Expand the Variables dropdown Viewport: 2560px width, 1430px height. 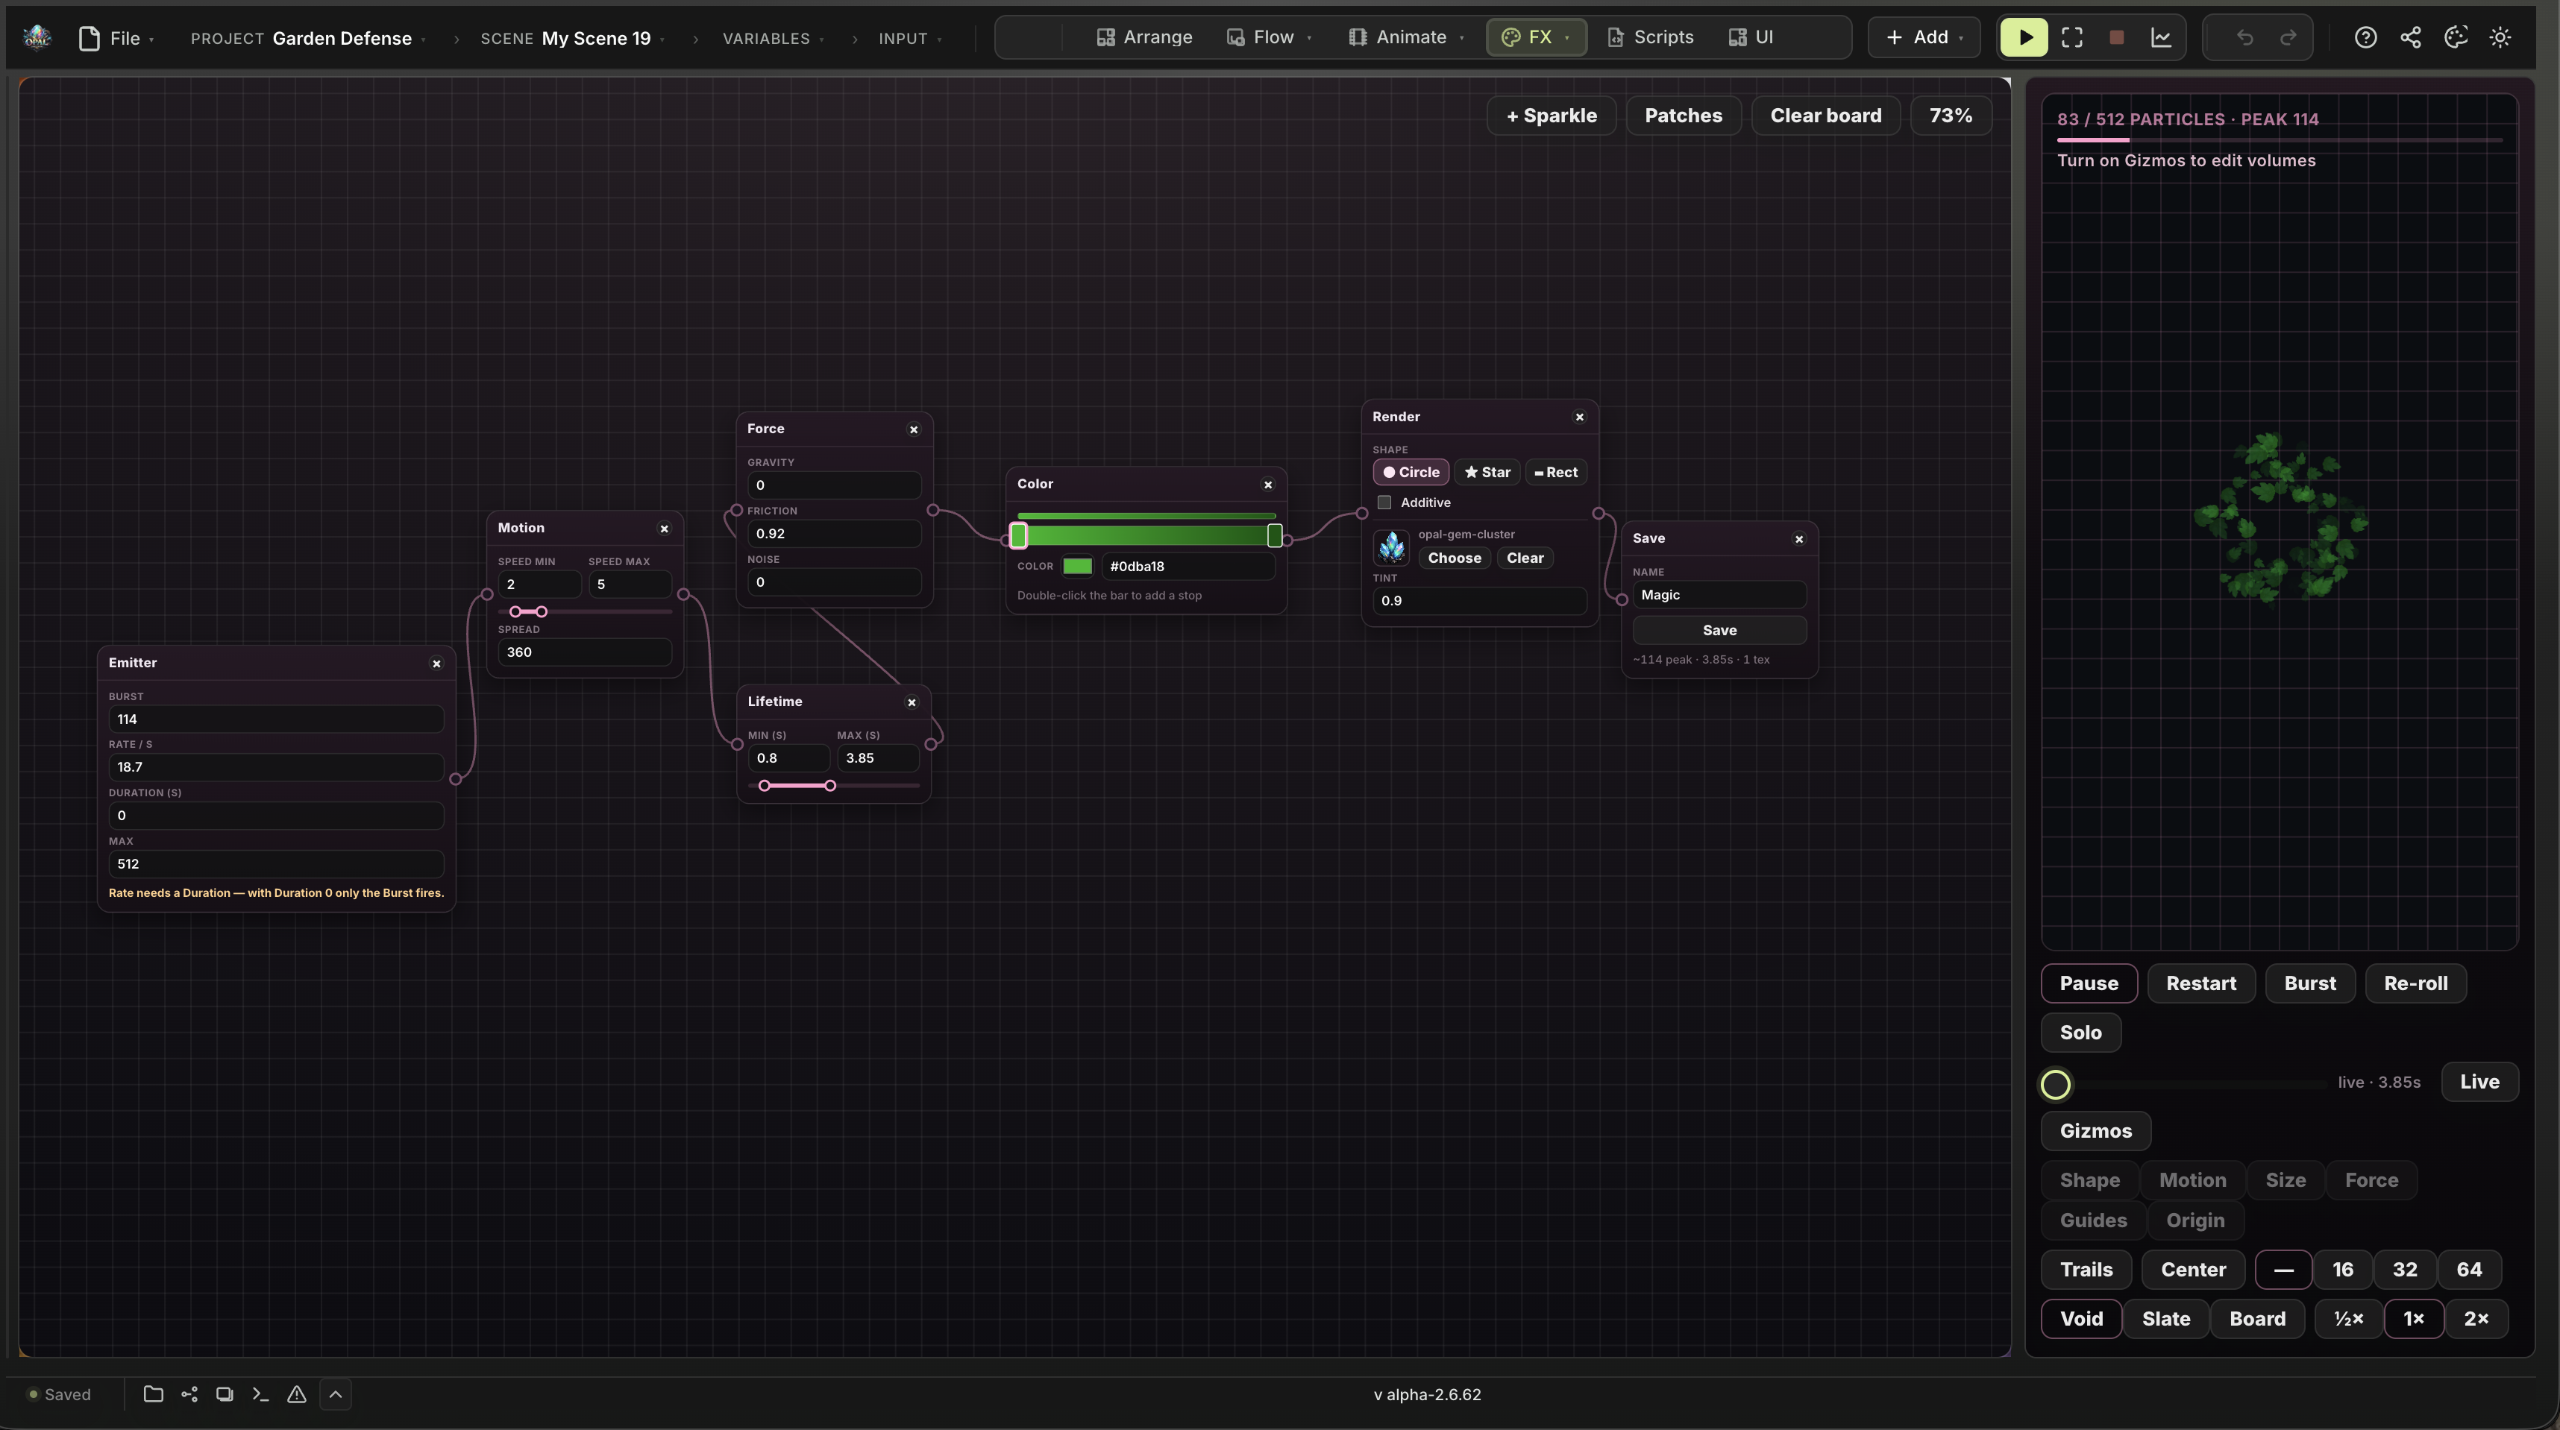pyautogui.click(x=772, y=38)
